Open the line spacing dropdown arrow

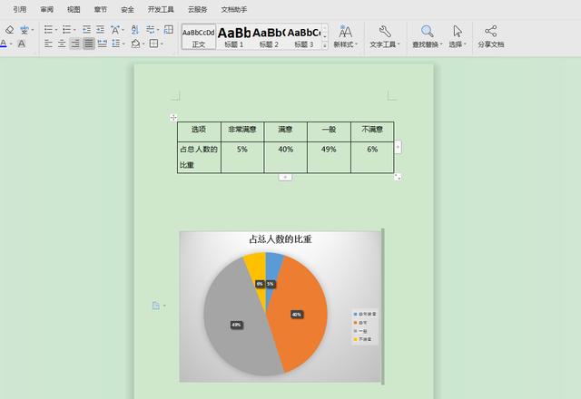tap(123, 44)
